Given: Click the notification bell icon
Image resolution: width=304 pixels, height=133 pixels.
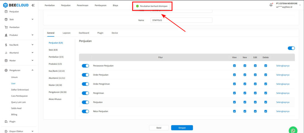Looking at the screenshot, I should click(x=271, y=5).
